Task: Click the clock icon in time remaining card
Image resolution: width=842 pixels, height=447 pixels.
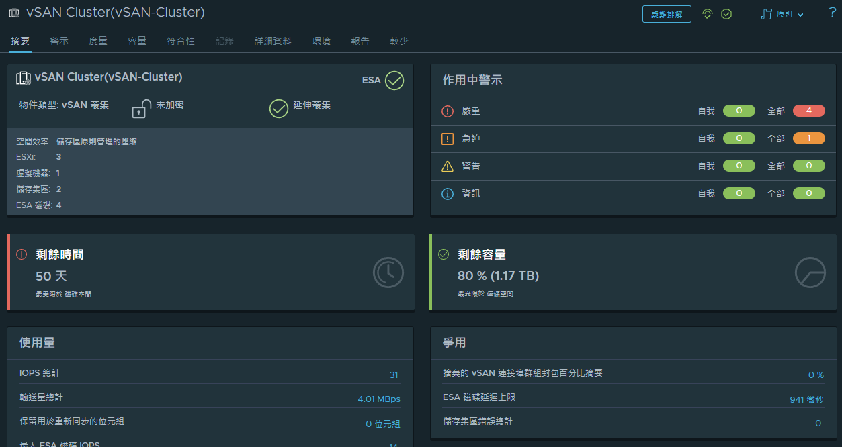Action: point(388,272)
